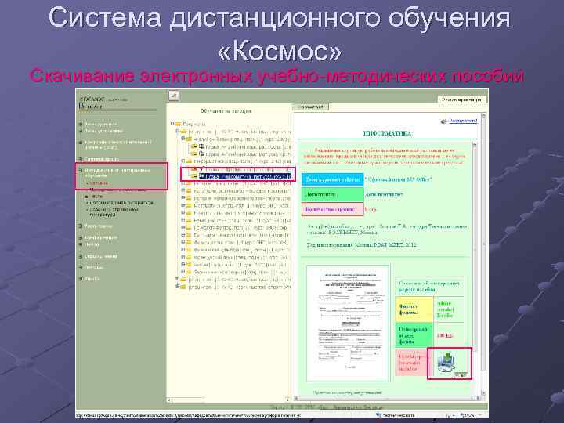Viewport: 564px width, 423px height.
Task: Open Контроль самостоятельной работы (КСР) section
Action: point(117,145)
